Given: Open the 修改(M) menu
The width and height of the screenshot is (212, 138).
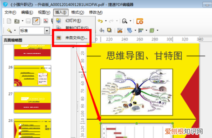Looking at the screenshot, I should coord(96,12).
